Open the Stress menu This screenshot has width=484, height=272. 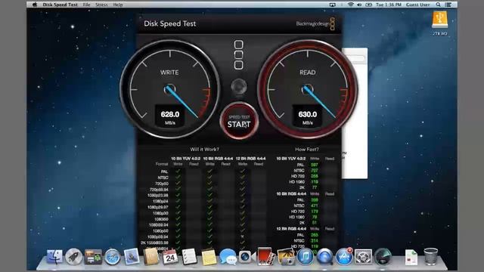(x=101, y=5)
